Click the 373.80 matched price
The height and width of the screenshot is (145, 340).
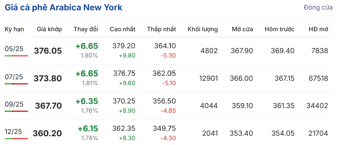[x=48, y=78]
